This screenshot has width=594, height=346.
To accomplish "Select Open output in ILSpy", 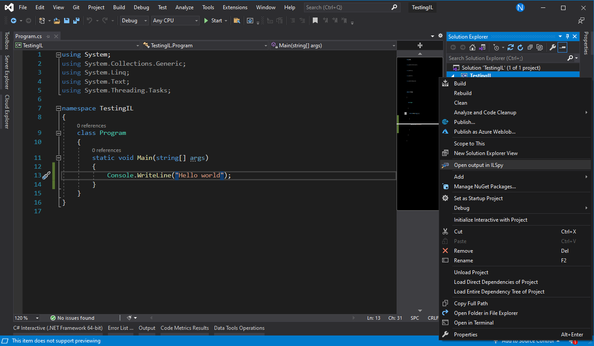I will (515, 165).
